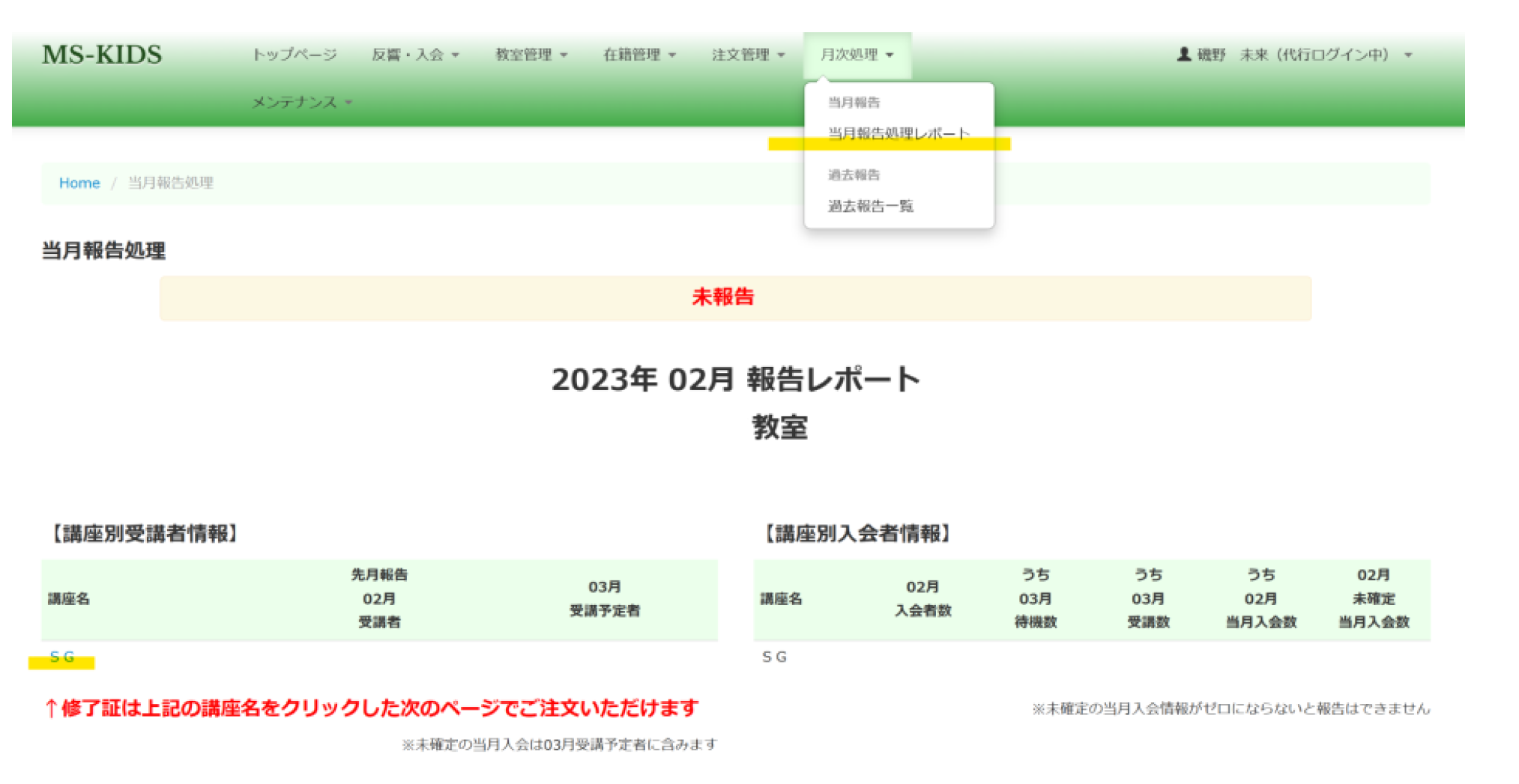The image size is (1519, 784).
Task: Expand the 反響・入会 dropdown menu
Action: 415,55
